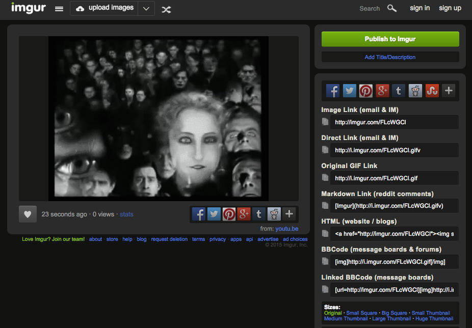Share on Google+ in right sidebar

coord(382,91)
